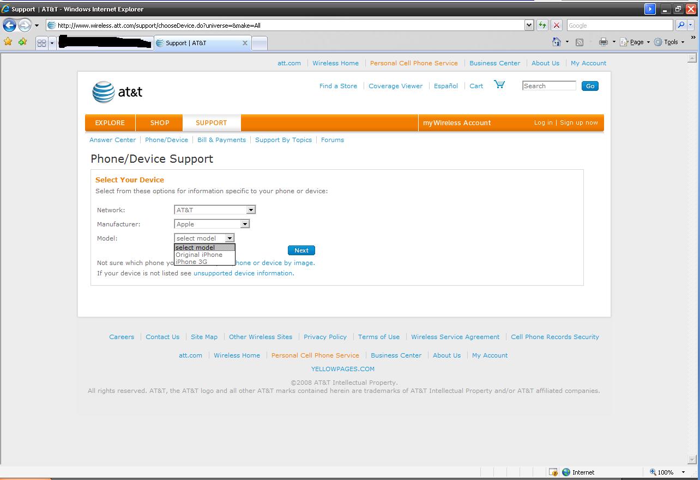Open the Site Map footer link
The width and height of the screenshot is (700, 480).
click(204, 337)
